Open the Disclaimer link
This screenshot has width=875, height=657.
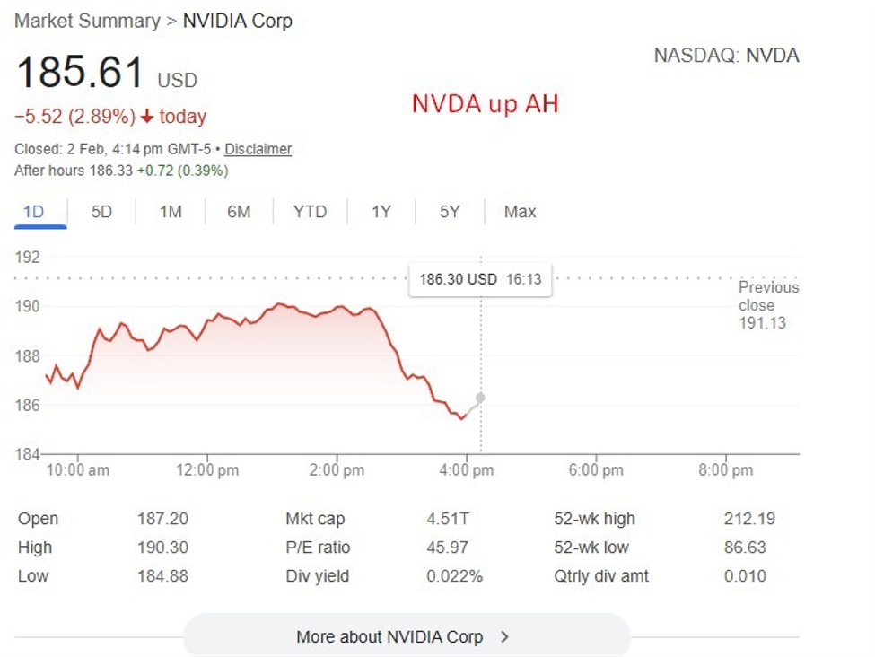click(258, 149)
